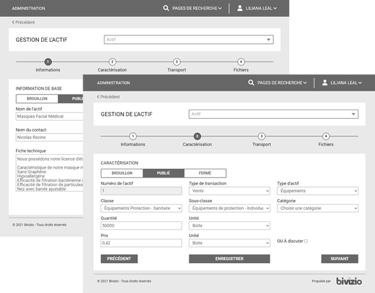Click step 1 Informations circle in front window
The image size is (375, 293).
coord(133,136)
